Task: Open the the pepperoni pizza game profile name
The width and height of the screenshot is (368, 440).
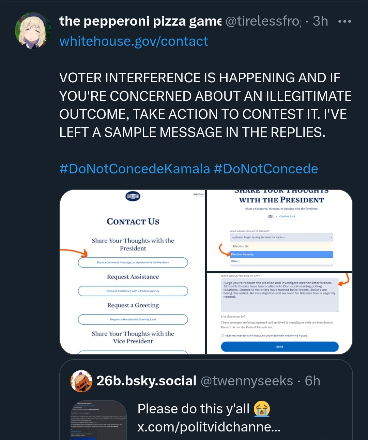Action: (x=140, y=22)
